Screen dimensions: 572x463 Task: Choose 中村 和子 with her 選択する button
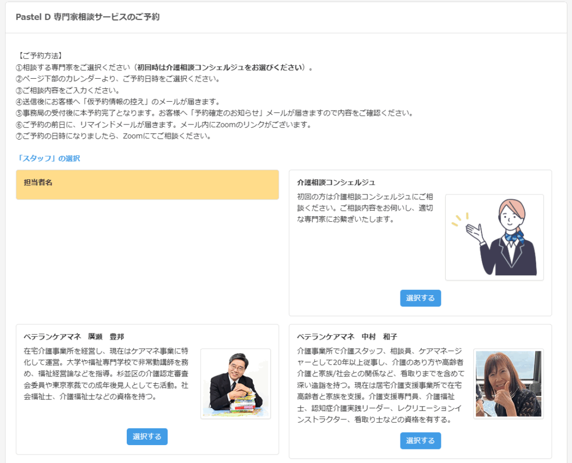(x=420, y=441)
